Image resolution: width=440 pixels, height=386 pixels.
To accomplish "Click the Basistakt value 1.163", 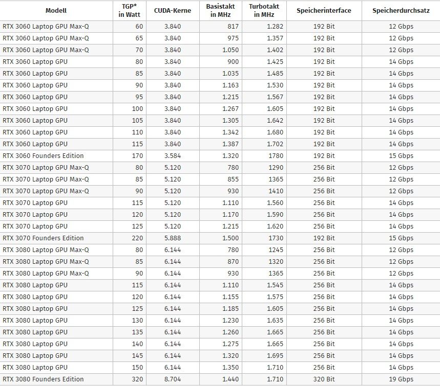I will pyautogui.click(x=231, y=85).
